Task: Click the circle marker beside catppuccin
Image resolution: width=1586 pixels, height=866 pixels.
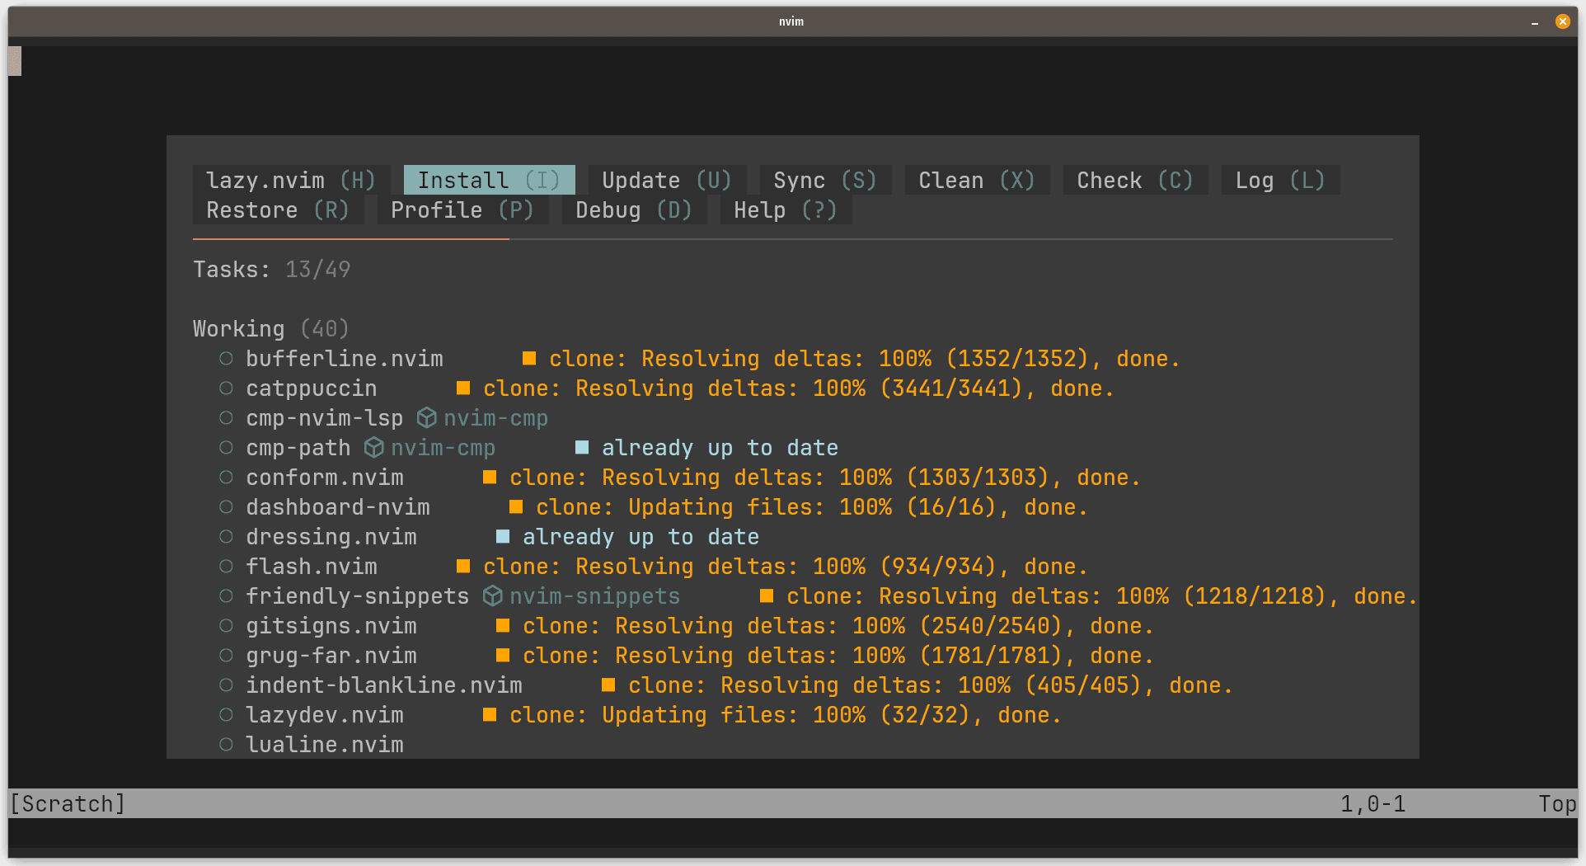Action: 226,388
